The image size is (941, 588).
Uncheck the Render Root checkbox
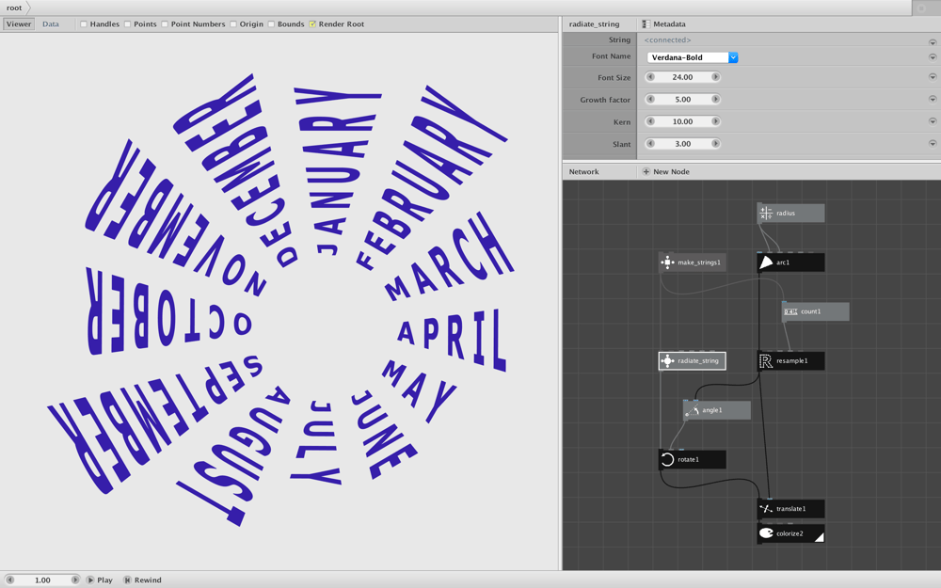tap(312, 24)
